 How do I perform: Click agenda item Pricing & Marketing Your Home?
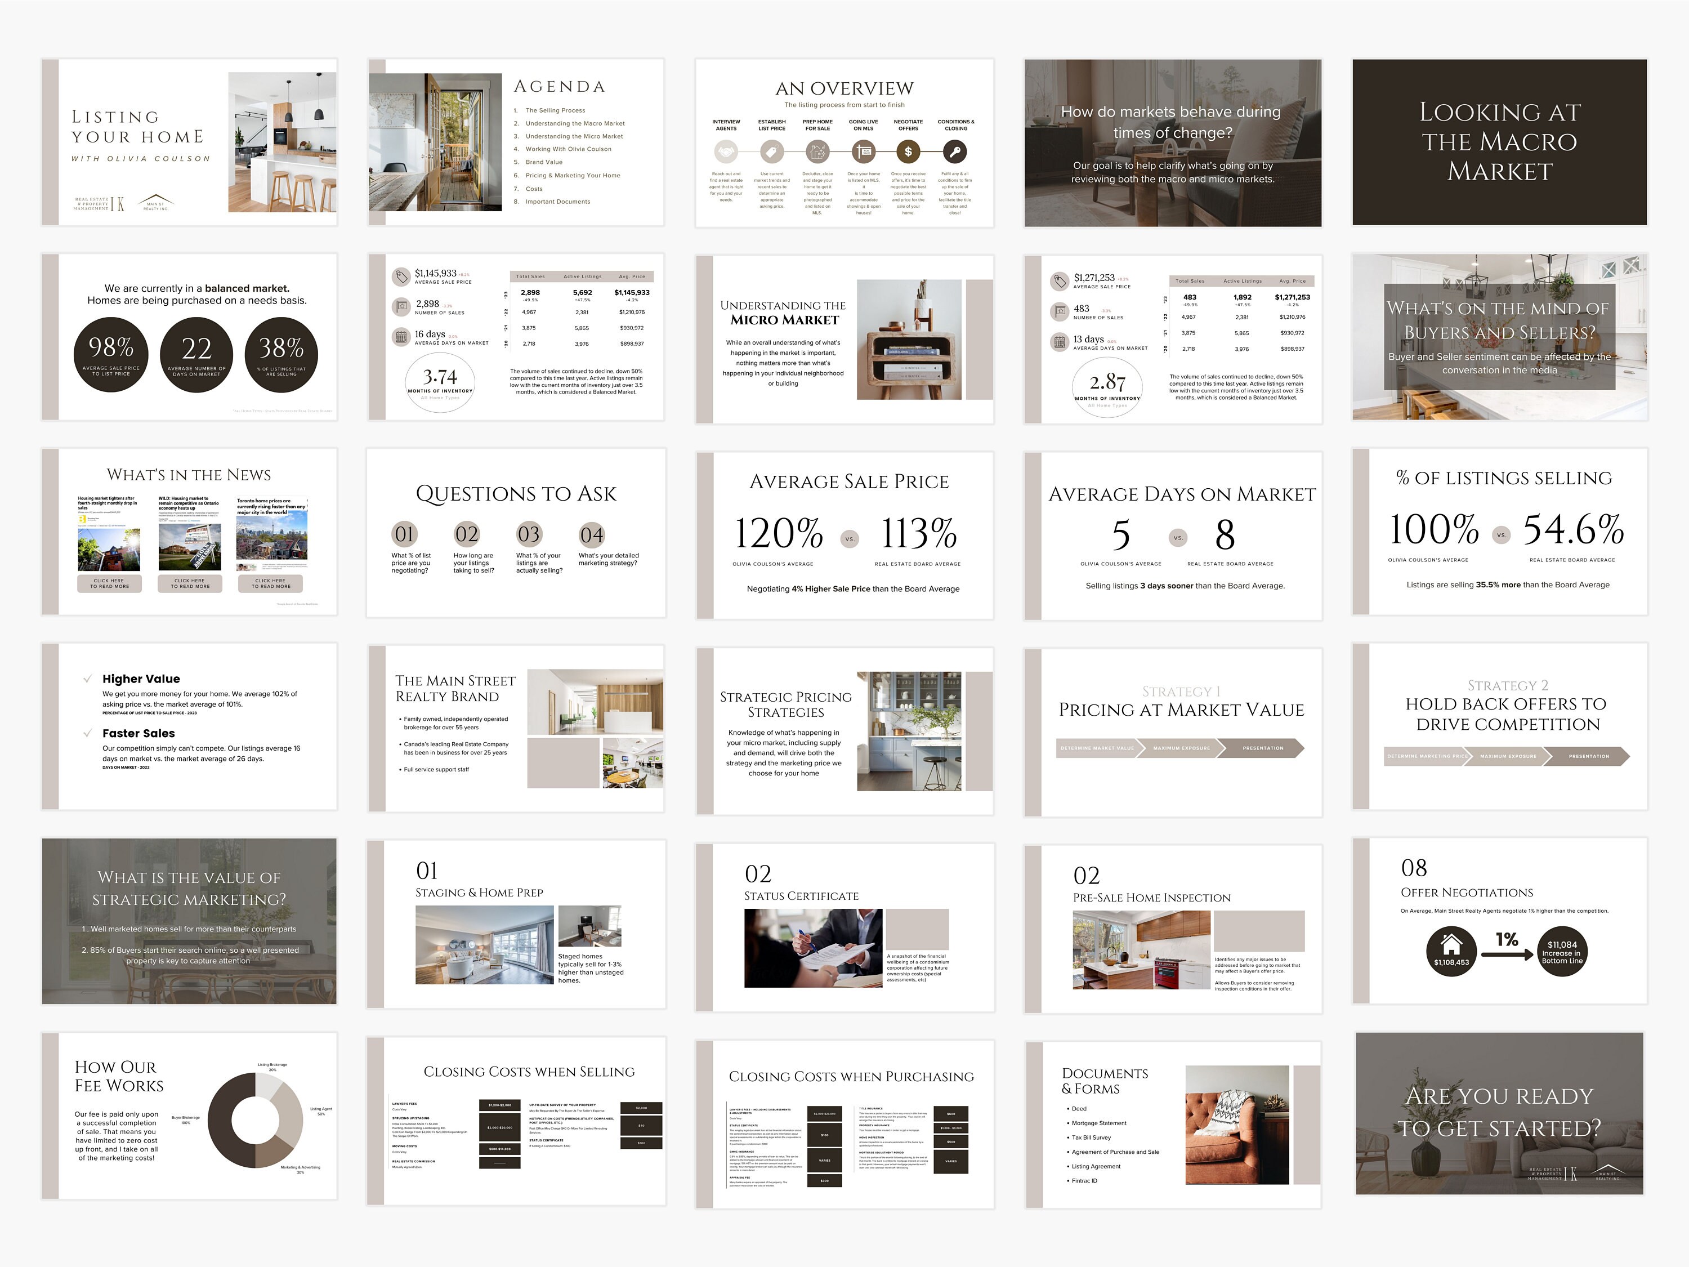[573, 176]
